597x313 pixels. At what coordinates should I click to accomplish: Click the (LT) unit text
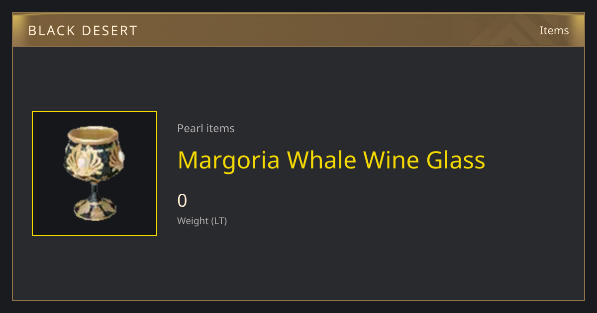219,221
